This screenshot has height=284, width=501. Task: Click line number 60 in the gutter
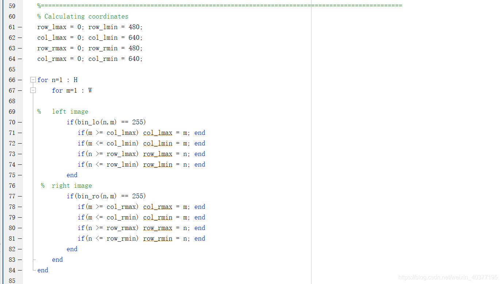[x=12, y=16]
